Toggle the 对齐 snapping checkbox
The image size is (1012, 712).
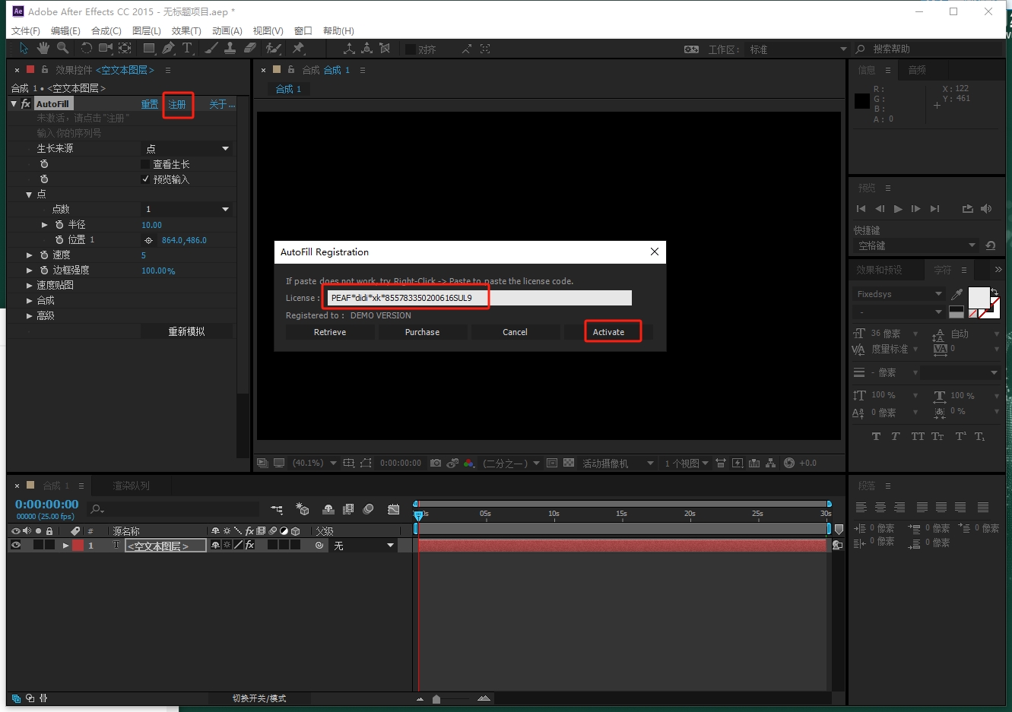point(410,49)
